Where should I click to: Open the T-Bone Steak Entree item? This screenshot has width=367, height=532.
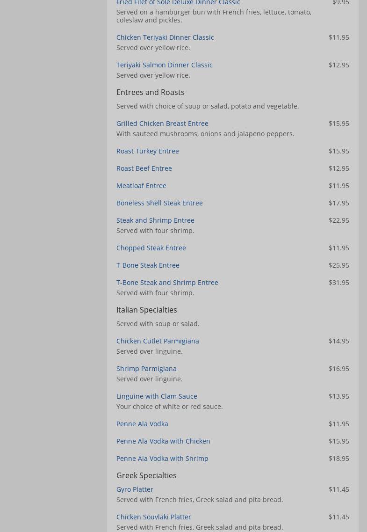[148, 265]
